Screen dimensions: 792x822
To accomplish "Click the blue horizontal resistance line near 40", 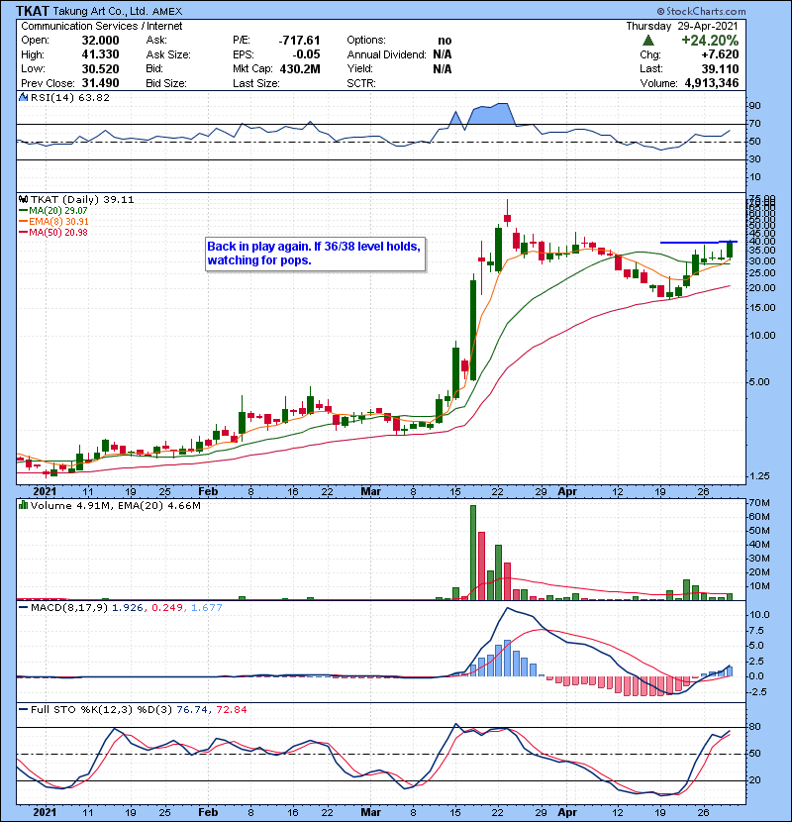I will pos(699,242).
